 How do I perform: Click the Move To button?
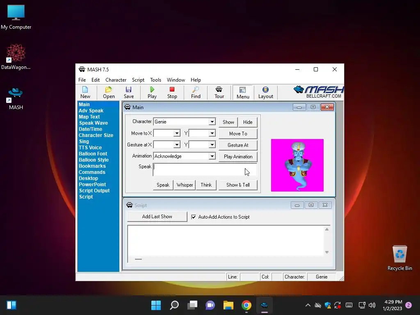point(238,134)
